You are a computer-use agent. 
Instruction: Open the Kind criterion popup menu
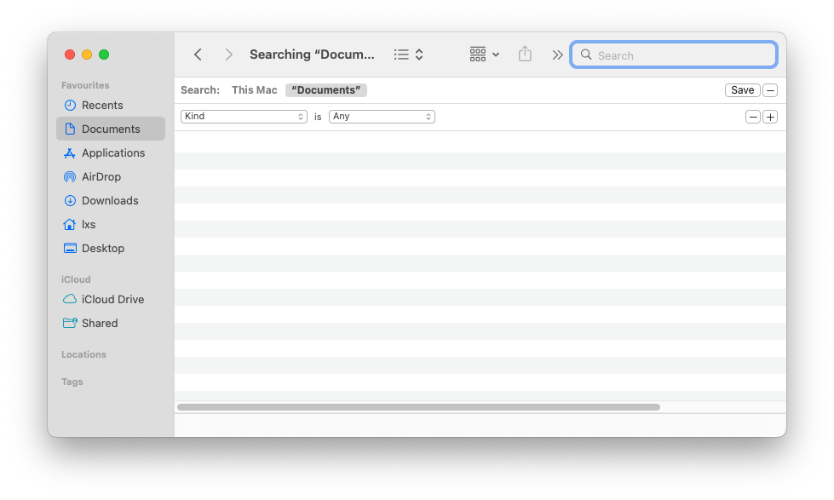point(244,116)
